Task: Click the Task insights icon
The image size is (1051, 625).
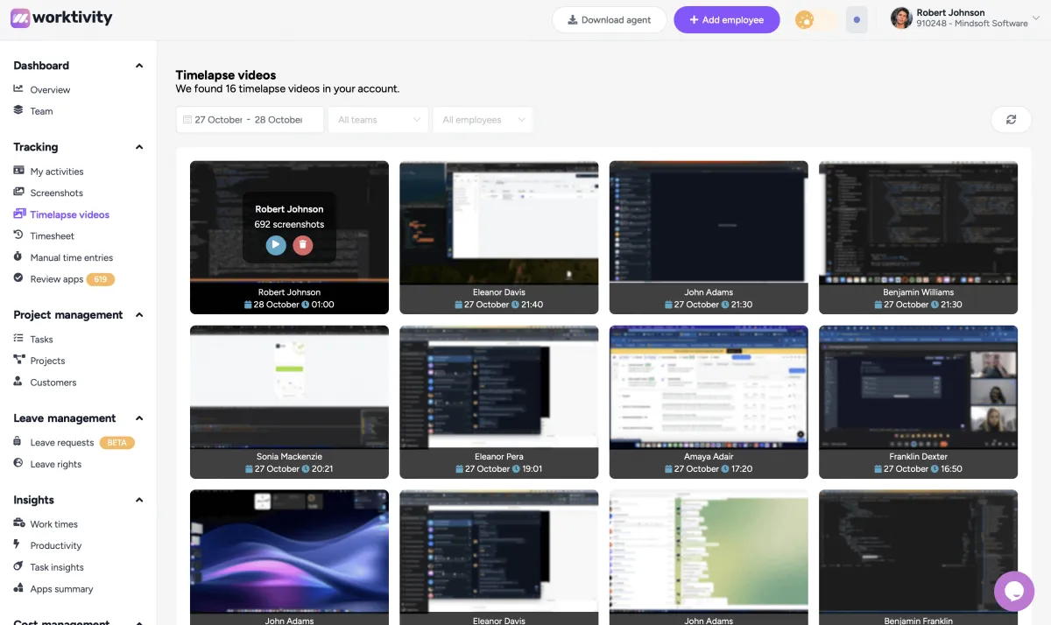Action: (x=18, y=566)
